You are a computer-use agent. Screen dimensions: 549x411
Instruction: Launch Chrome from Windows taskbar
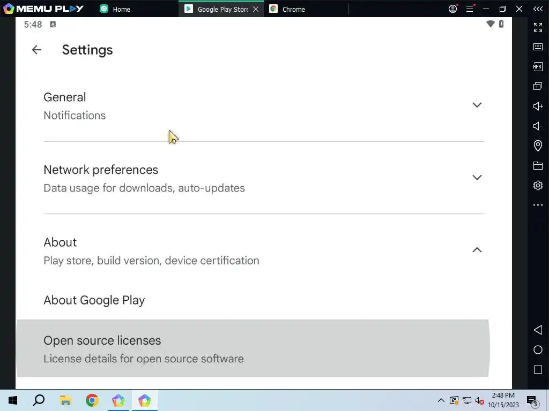pyautogui.click(x=92, y=400)
